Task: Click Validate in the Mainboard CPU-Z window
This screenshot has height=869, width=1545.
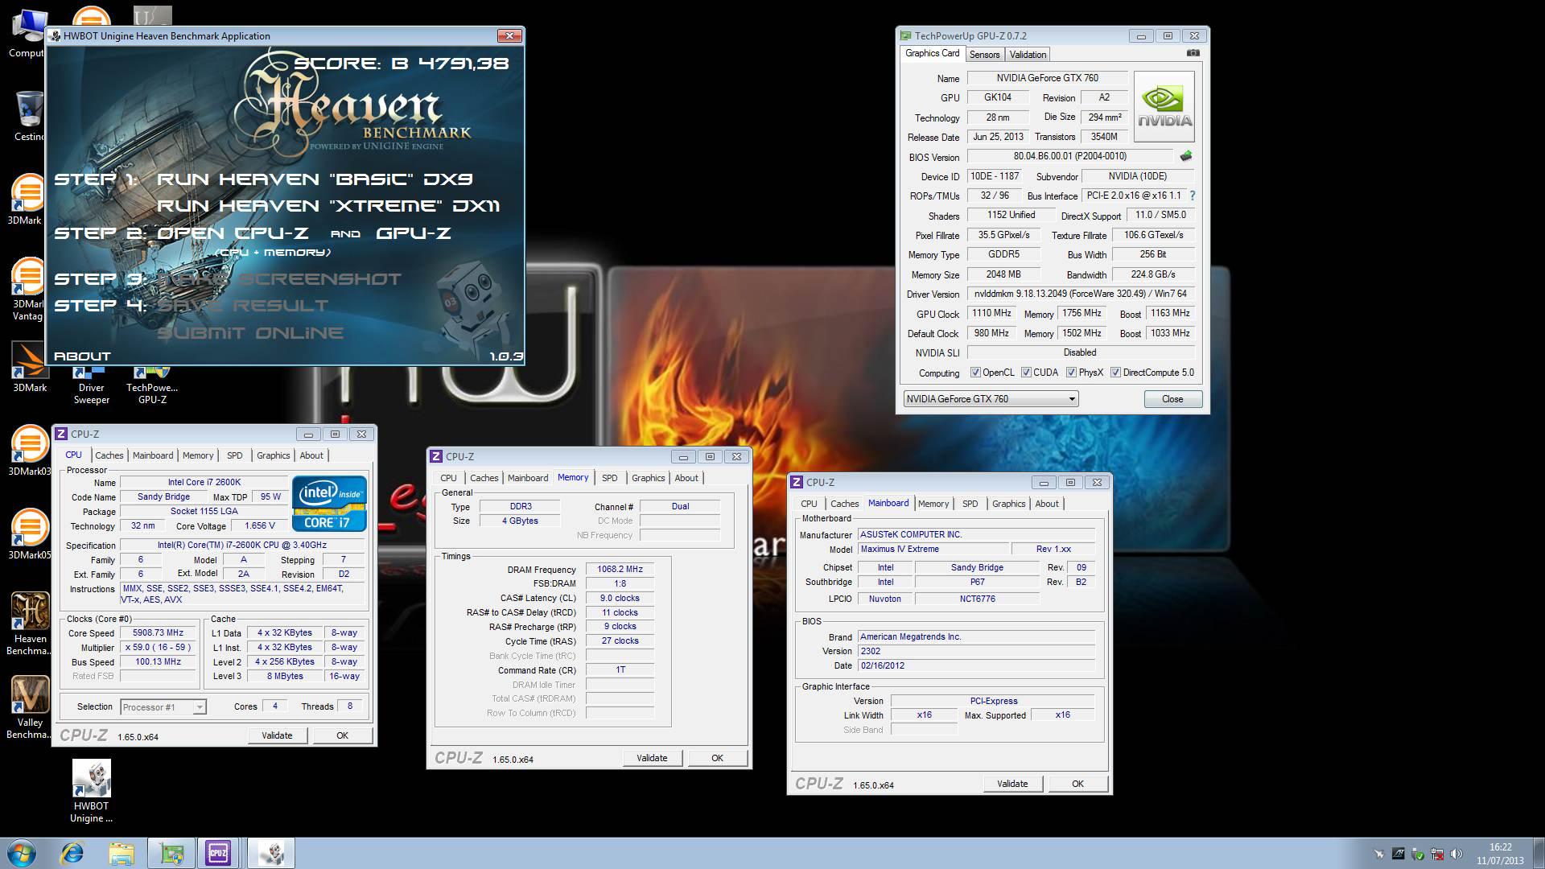Action: [1012, 784]
